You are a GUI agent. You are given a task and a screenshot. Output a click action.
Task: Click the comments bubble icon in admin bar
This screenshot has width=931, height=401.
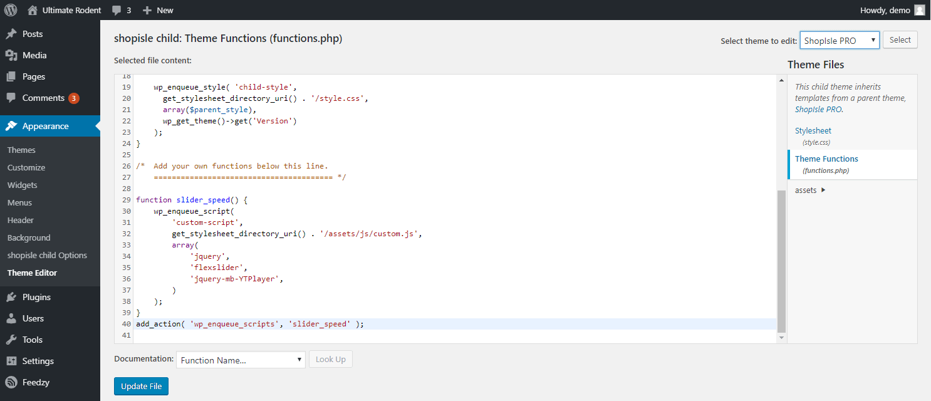[117, 10]
